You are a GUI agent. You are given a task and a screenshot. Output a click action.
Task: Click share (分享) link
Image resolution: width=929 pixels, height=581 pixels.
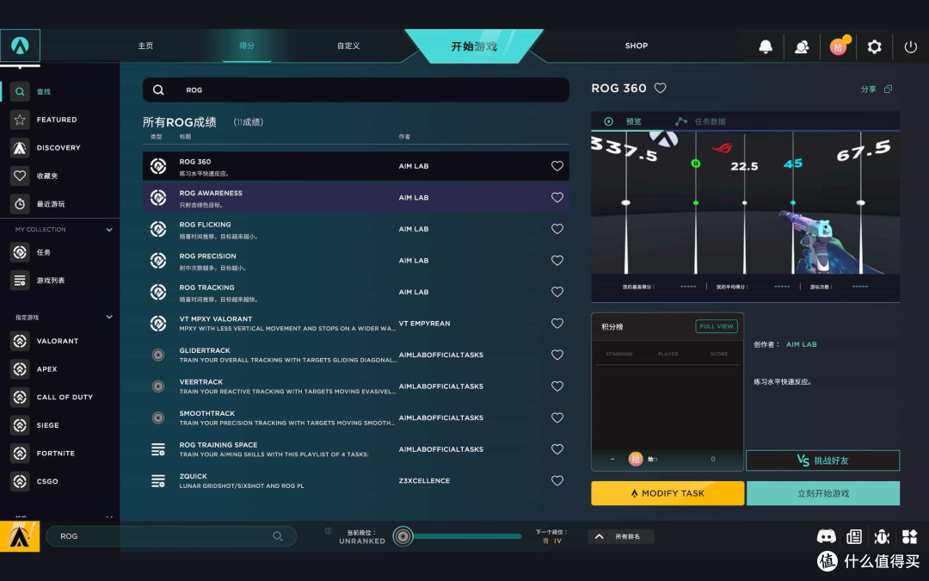(x=869, y=89)
